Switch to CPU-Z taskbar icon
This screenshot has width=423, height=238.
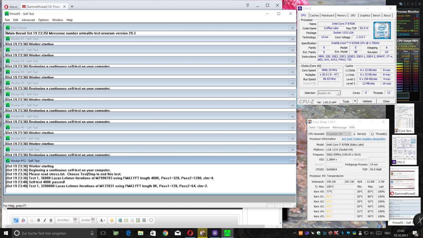point(215,233)
